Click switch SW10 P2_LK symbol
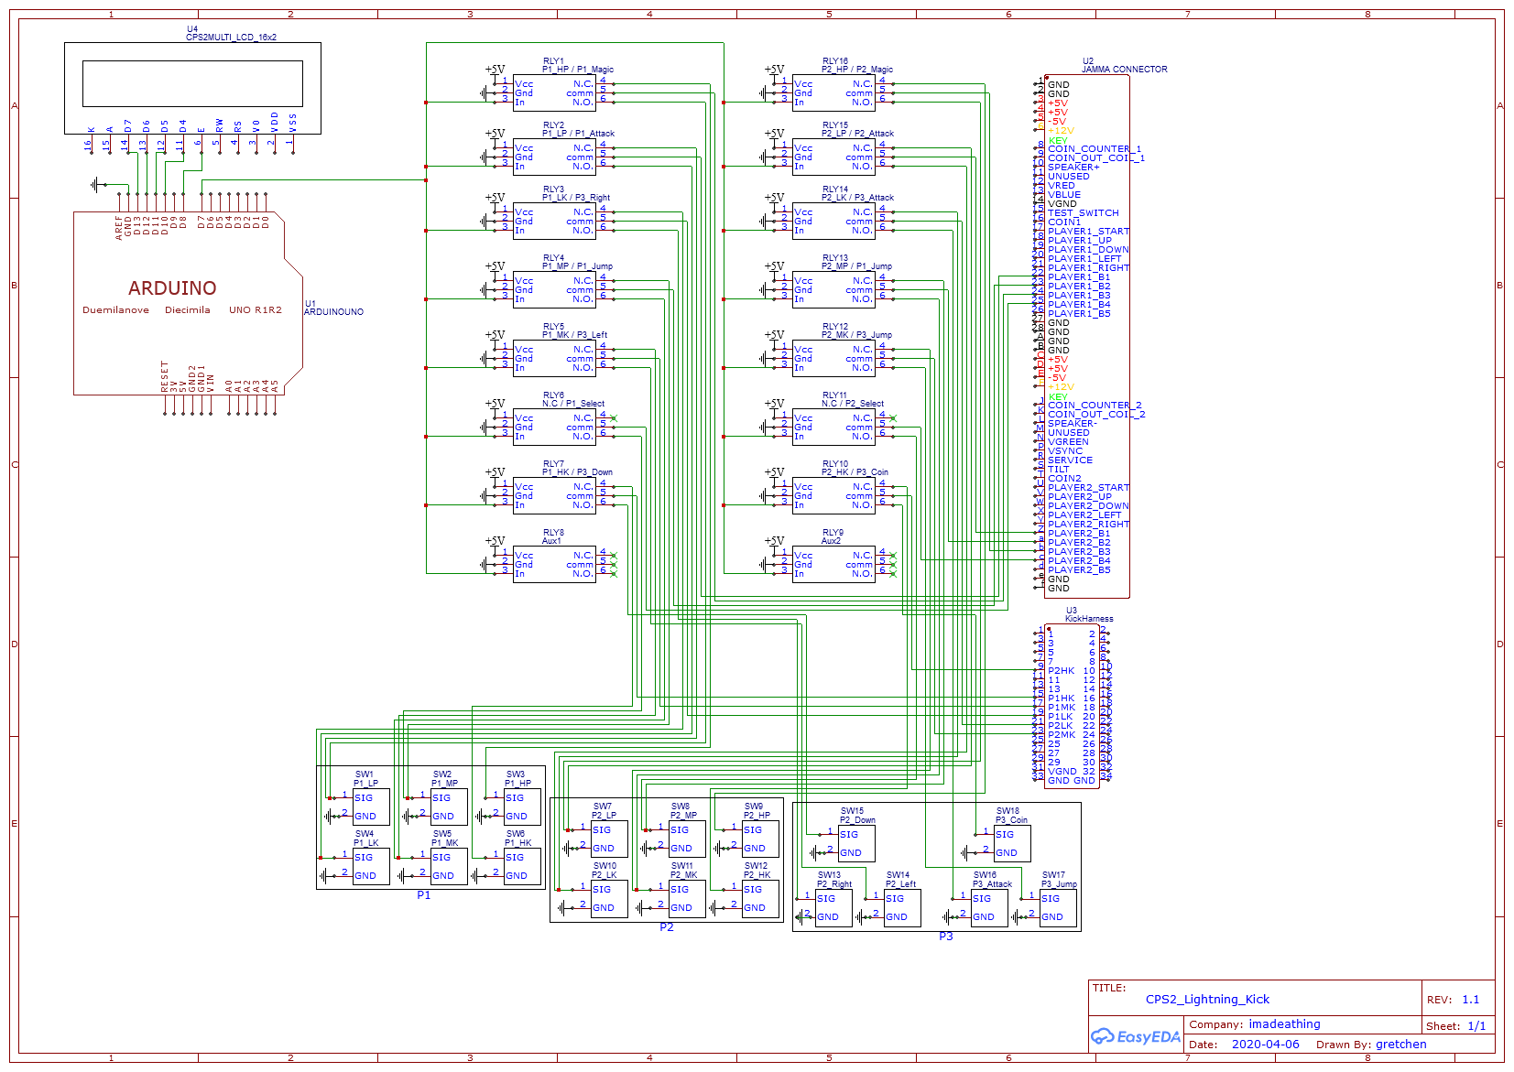This screenshot has width=1514, height=1072. [x=609, y=898]
